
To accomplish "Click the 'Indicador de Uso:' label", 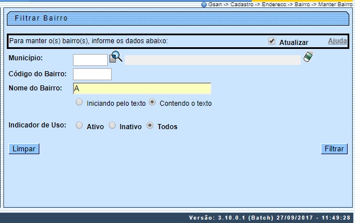I will click(38, 125).
